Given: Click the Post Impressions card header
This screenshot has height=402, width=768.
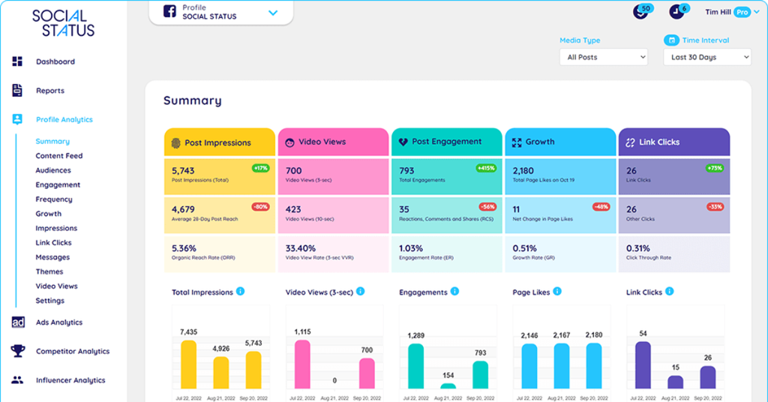Looking at the screenshot, I should 220,142.
